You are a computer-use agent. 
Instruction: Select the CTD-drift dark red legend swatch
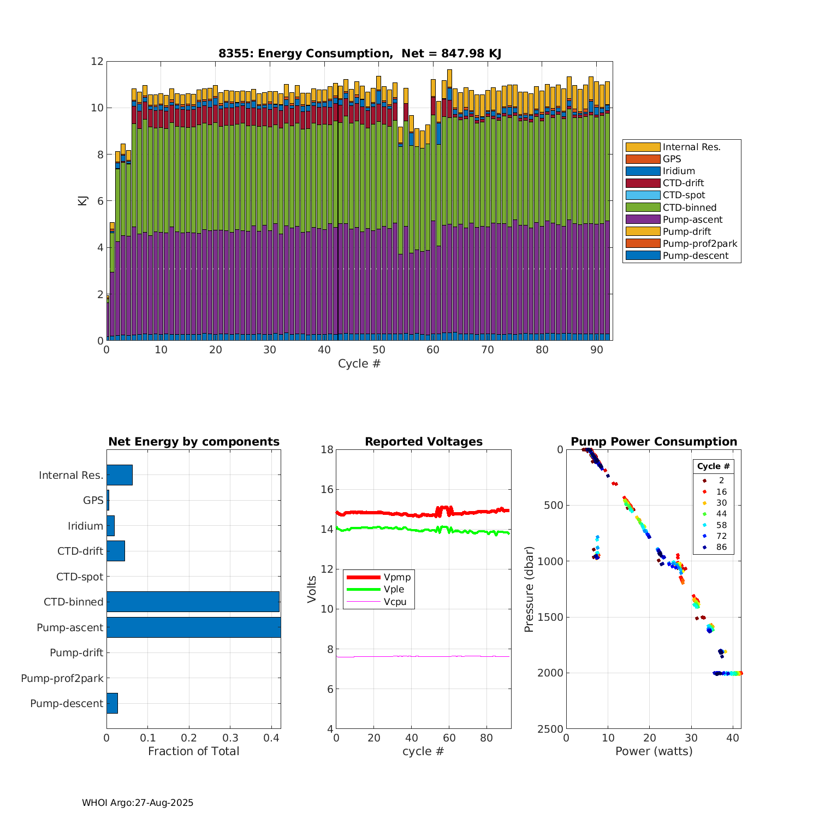pyautogui.click(x=643, y=183)
